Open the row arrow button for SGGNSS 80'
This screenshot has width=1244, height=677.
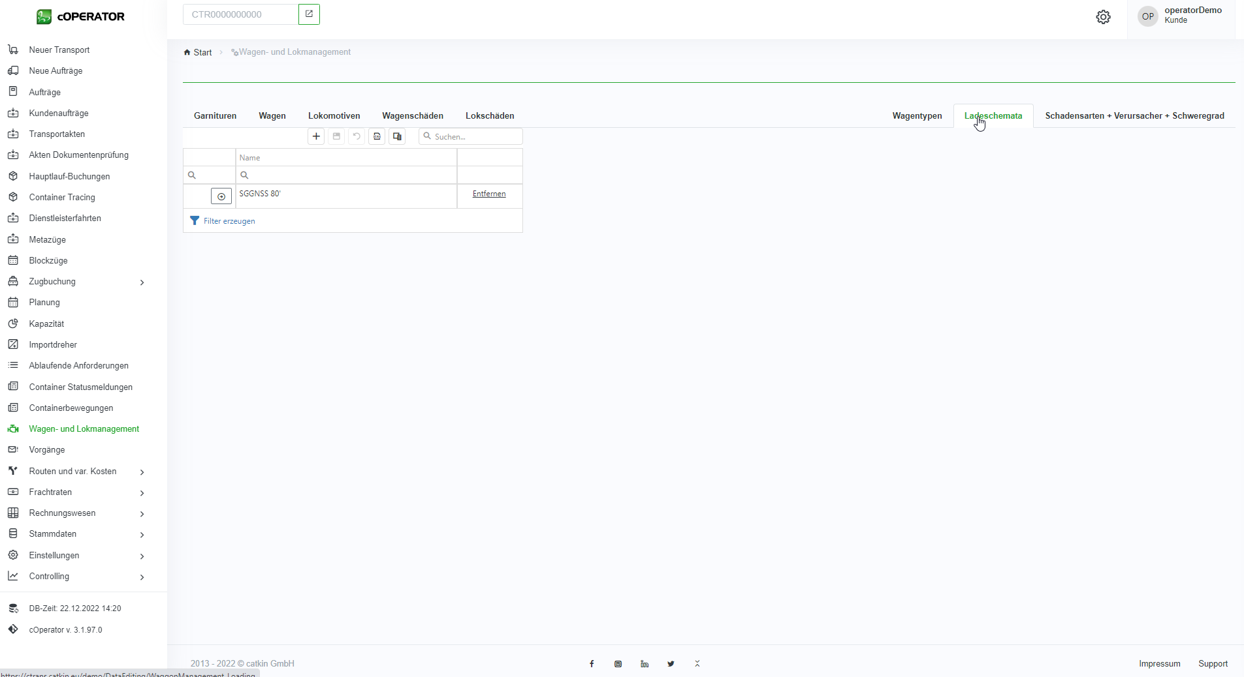pos(221,196)
